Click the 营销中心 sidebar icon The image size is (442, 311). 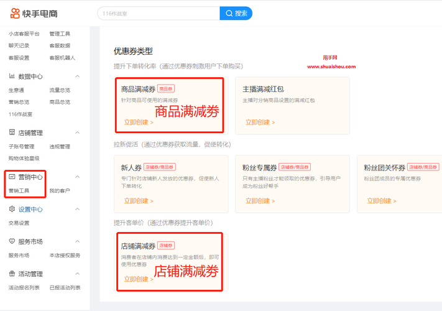pyautogui.click(x=12, y=177)
